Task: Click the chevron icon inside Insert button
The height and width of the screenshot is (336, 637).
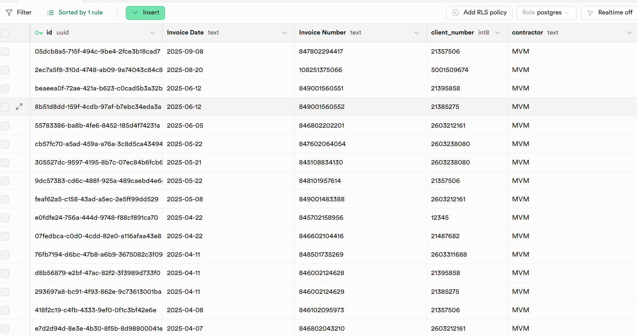Action: (135, 13)
